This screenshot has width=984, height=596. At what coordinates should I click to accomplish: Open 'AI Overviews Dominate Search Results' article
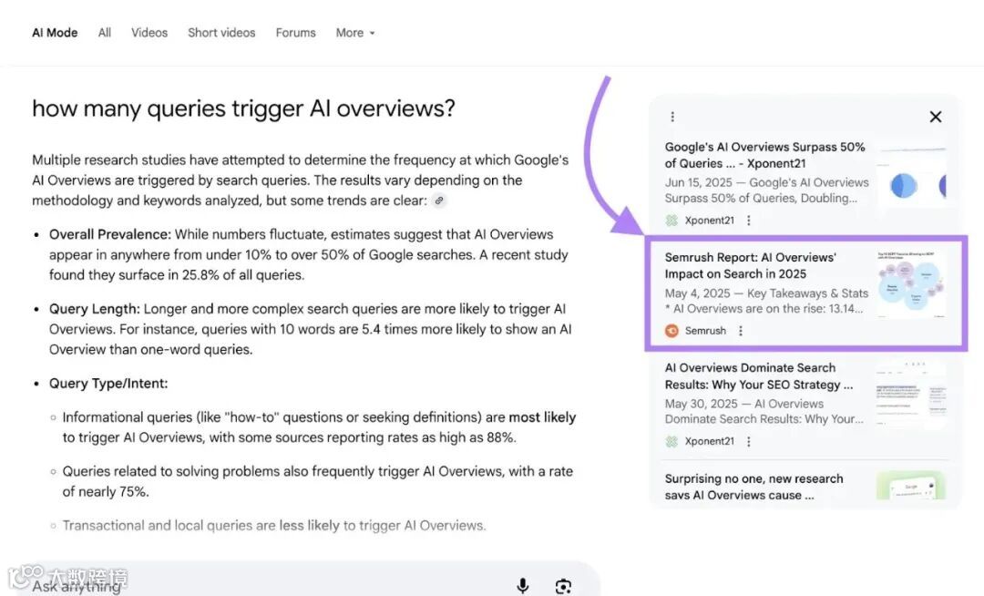759,375
